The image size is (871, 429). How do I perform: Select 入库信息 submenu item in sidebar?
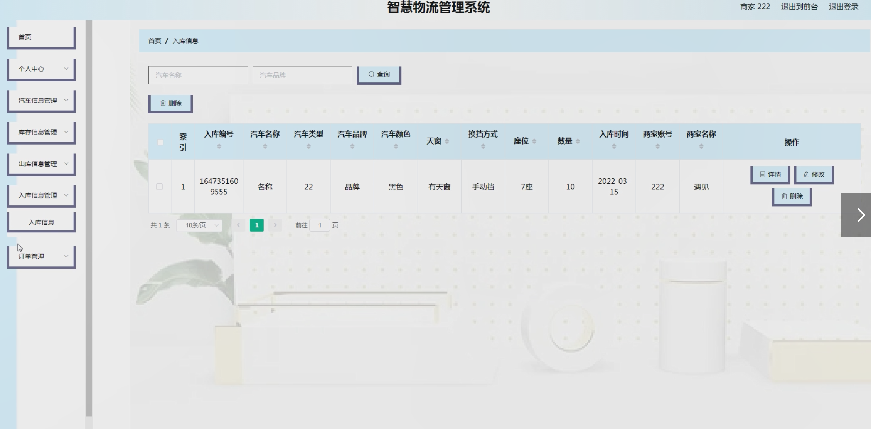click(x=41, y=222)
